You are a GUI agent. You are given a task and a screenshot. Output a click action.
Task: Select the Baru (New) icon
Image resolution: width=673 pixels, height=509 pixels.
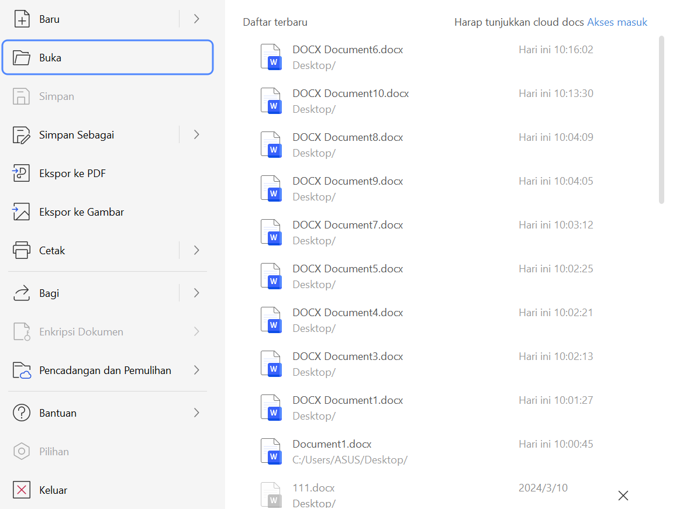point(21,19)
